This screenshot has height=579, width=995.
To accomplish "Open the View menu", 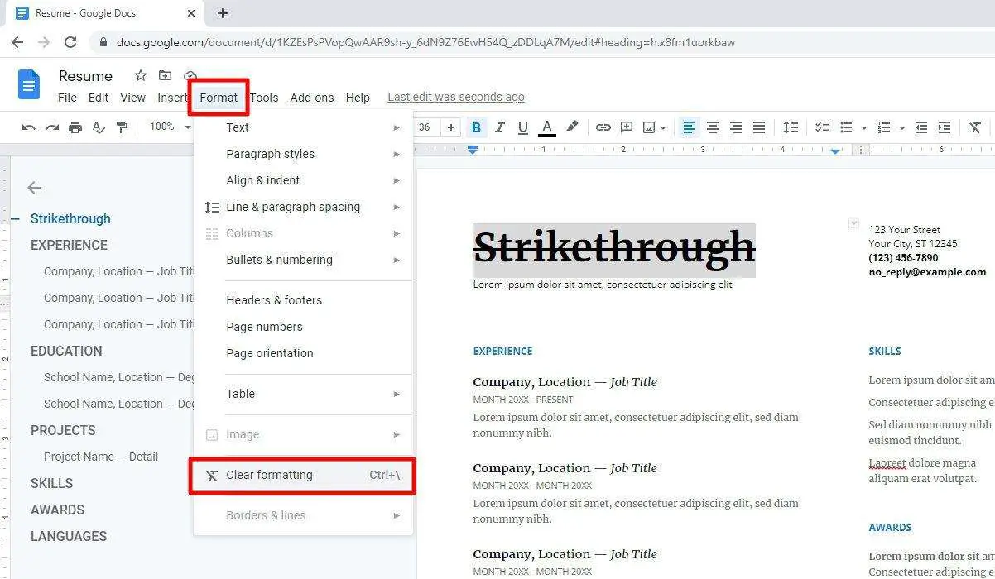I will 132,98.
